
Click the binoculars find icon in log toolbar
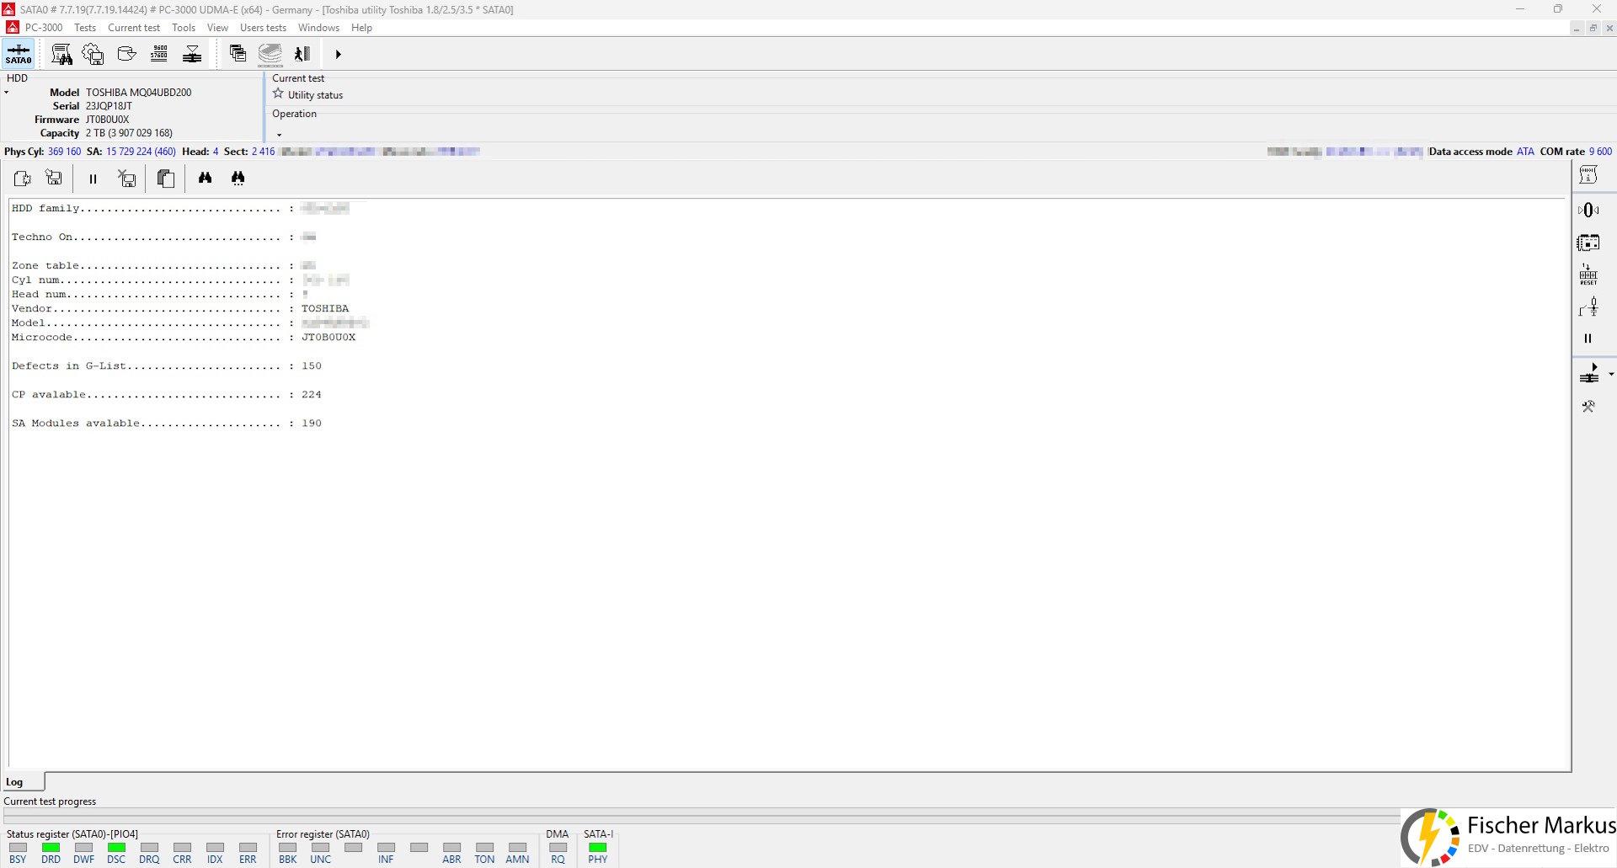click(205, 178)
